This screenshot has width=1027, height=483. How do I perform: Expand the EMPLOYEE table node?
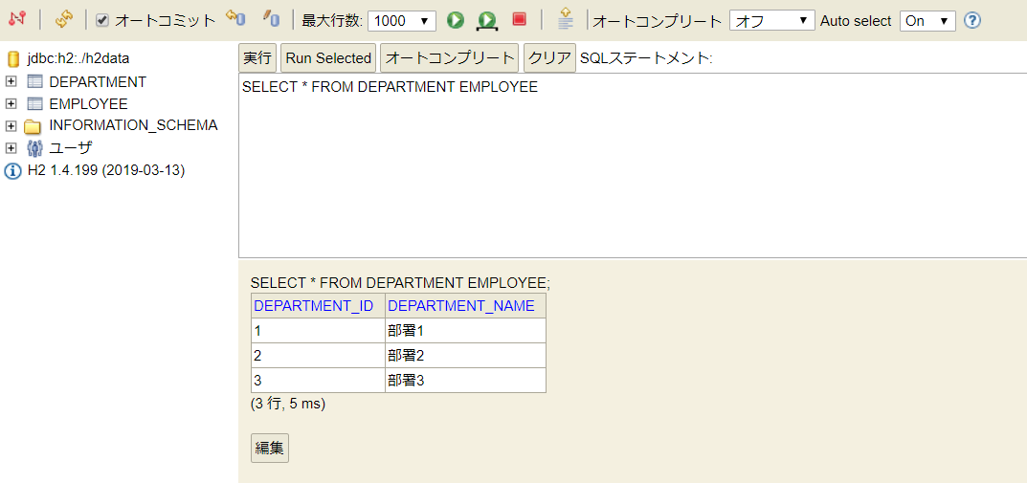(11, 104)
